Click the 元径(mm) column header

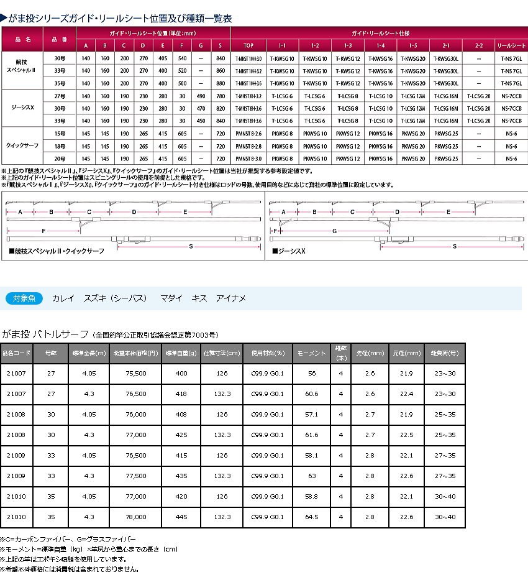tap(407, 353)
